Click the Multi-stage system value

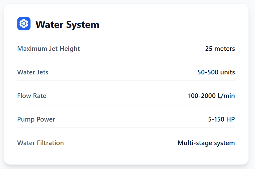[x=206, y=143]
